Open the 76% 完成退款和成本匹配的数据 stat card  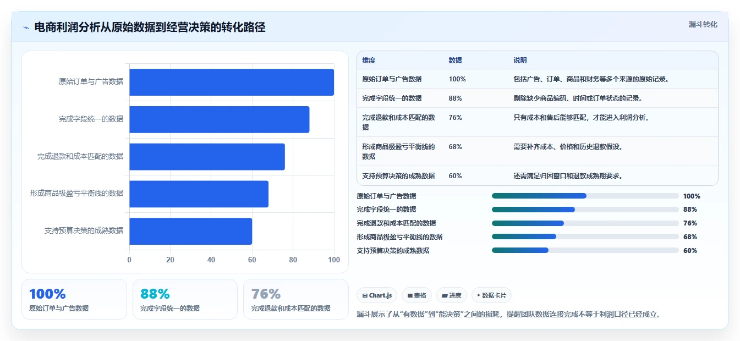coord(296,299)
